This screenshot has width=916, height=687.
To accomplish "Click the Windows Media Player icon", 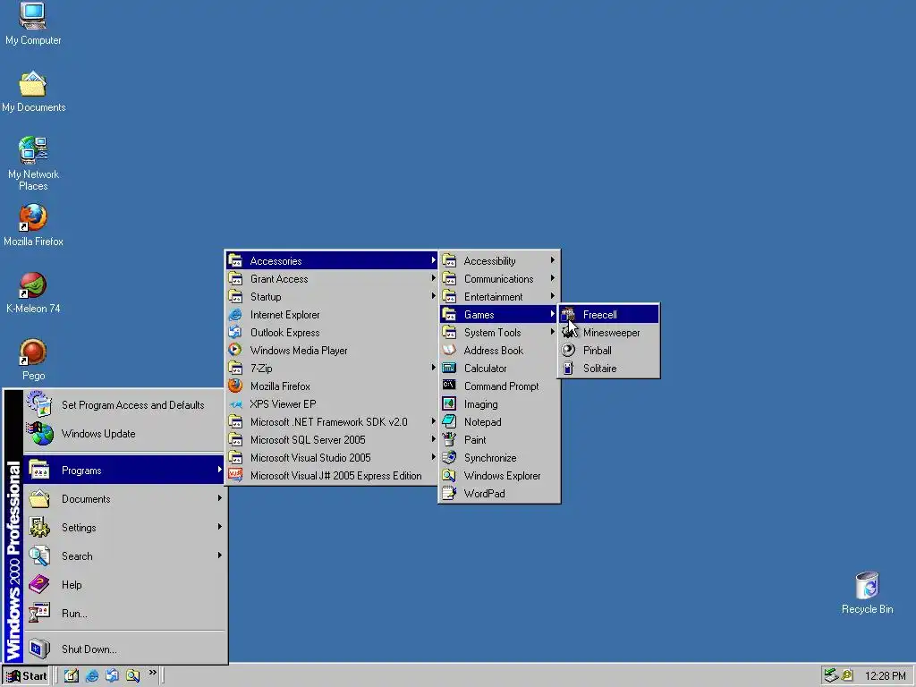I will [x=235, y=350].
